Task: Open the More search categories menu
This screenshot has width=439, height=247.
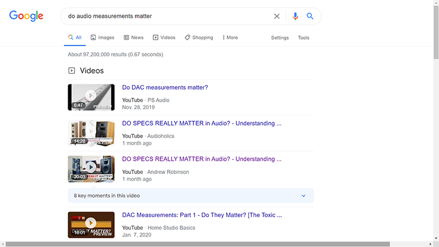Action: point(230,37)
